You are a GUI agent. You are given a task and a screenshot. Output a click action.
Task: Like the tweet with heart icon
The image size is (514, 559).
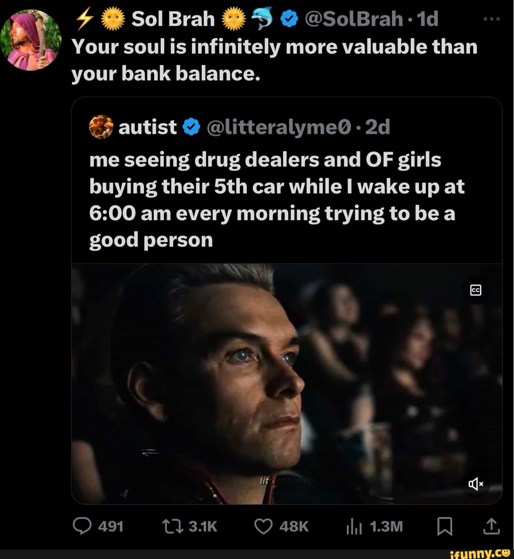(262, 526)
